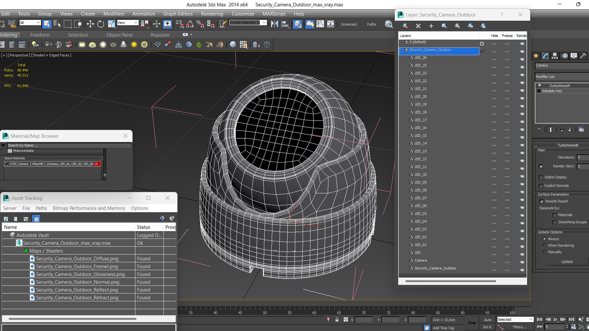Click the green grass icon in toolbar
Image resolution: width=589 pixels, height=331 pixels.
click(199, 45)
